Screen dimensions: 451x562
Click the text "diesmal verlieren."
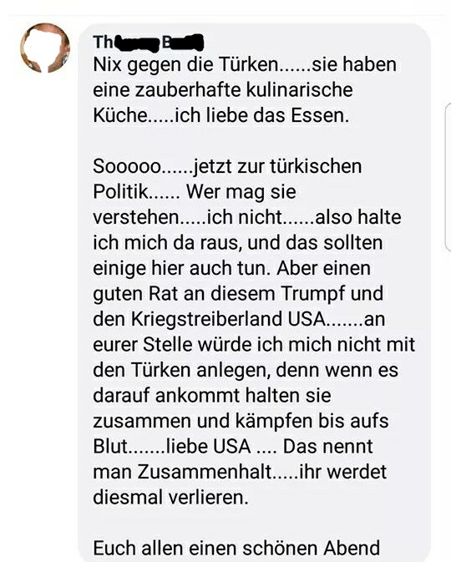coord(170,497)
